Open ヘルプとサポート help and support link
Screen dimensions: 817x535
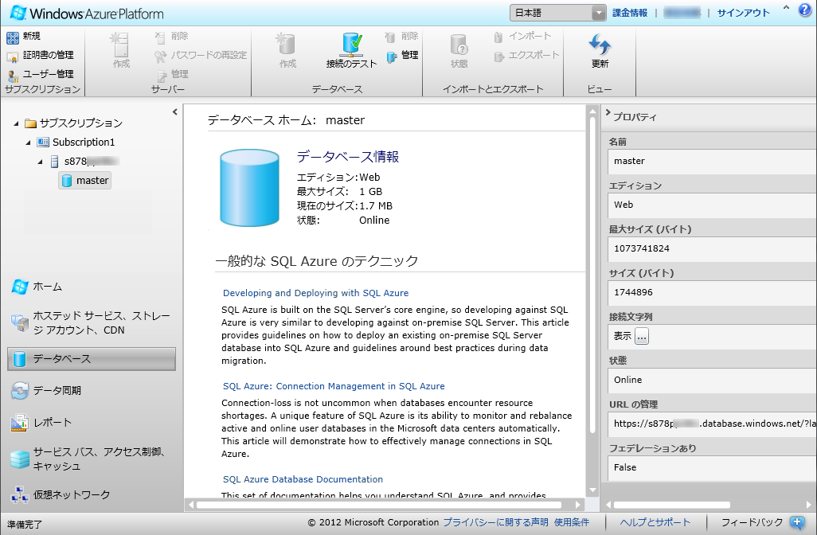655,522
